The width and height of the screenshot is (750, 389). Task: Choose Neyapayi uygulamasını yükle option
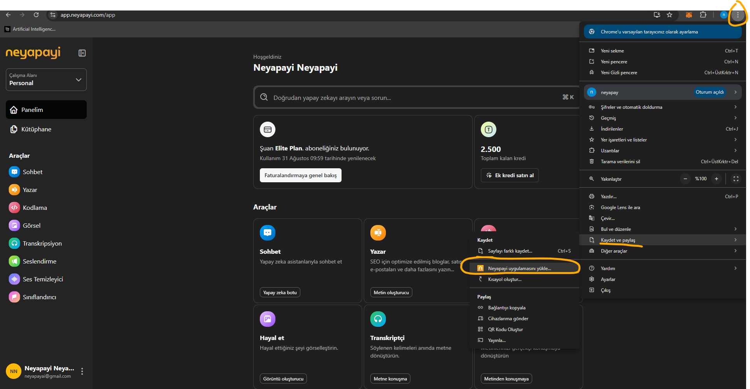pyautogui.click(x=524, y=268)
